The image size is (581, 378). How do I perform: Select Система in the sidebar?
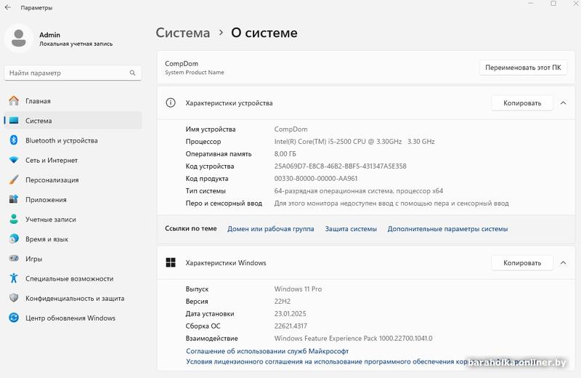73,121
